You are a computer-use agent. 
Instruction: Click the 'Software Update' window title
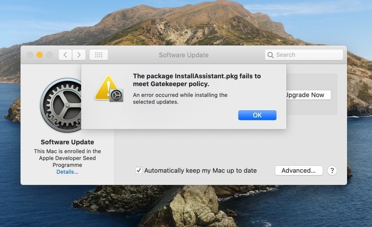[184, 55]
